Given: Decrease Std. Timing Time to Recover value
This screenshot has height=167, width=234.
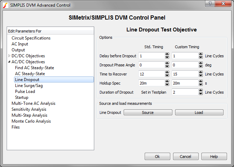Looking at the screenshot, I should (x=167, y=75).
